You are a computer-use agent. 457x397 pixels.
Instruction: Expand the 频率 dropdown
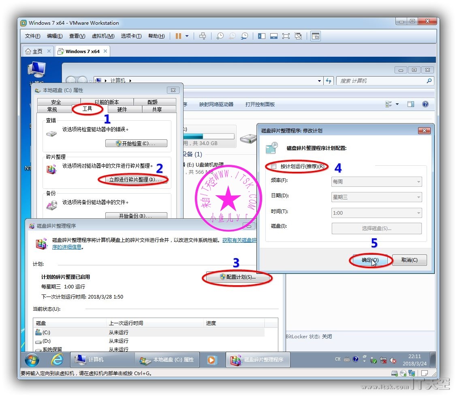(x=376, y=182)
